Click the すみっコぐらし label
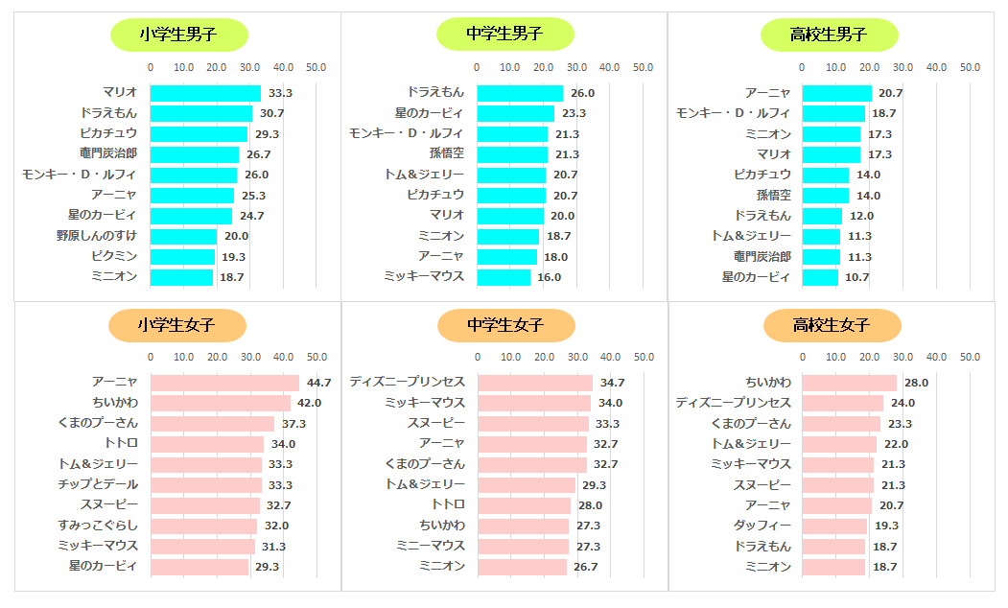Screen dimensions: 1008x608 98,526
